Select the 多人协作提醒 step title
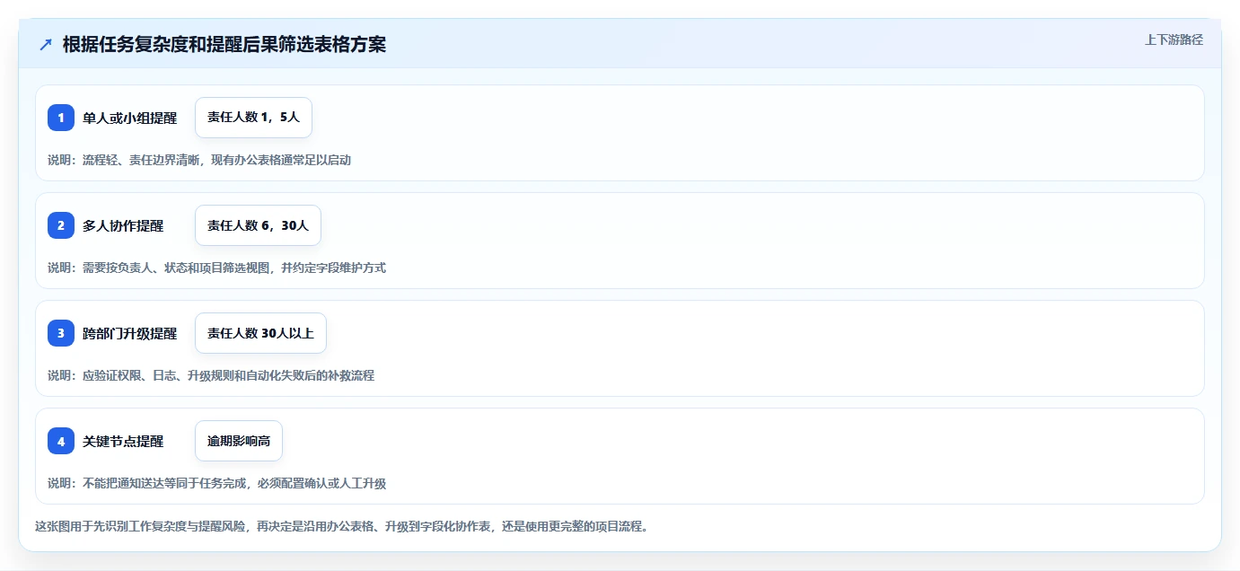This screenshot has height=571, width=1240. point(123,225)
